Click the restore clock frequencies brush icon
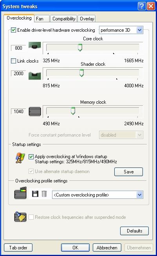The height and width of the screenshot is (256, 157). tap(20, 216)
